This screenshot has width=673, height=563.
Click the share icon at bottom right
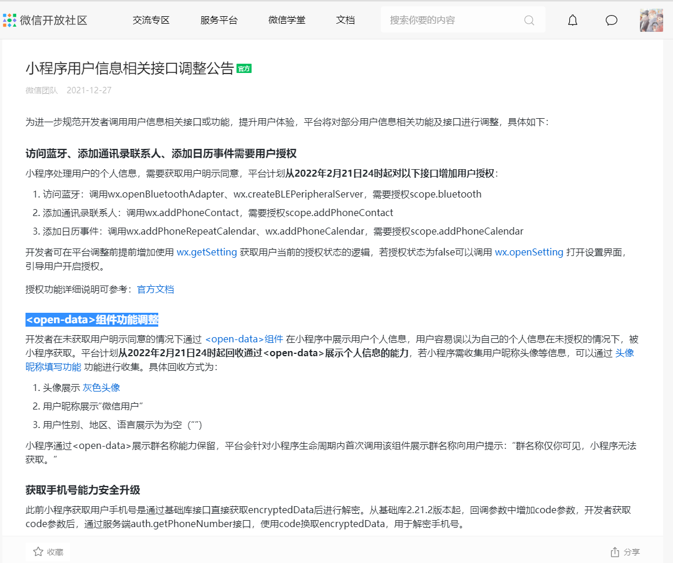614,551
